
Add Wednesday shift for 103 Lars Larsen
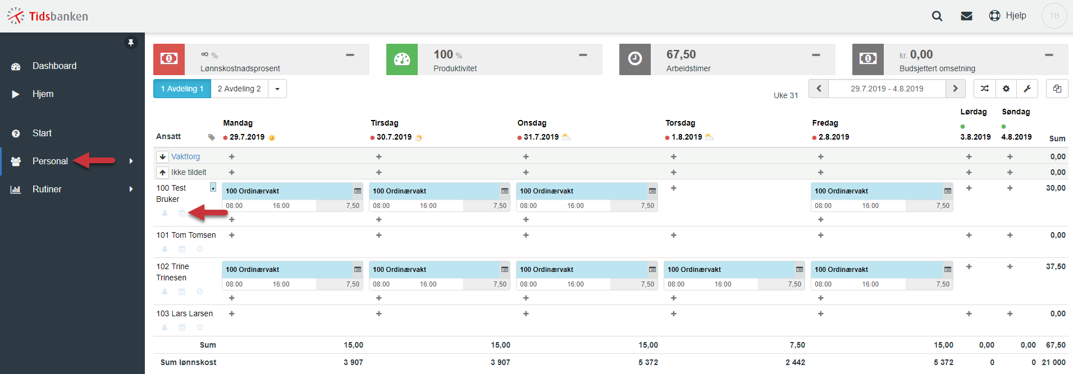click(x=526, y=313)
